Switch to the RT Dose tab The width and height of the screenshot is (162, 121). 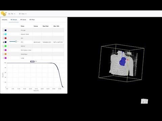(23, 19)
